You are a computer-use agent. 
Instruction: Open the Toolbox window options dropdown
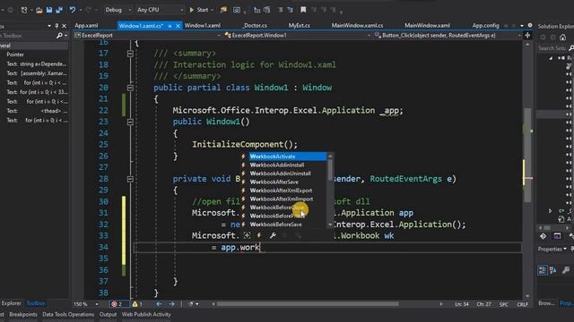[x=49, y=26]
